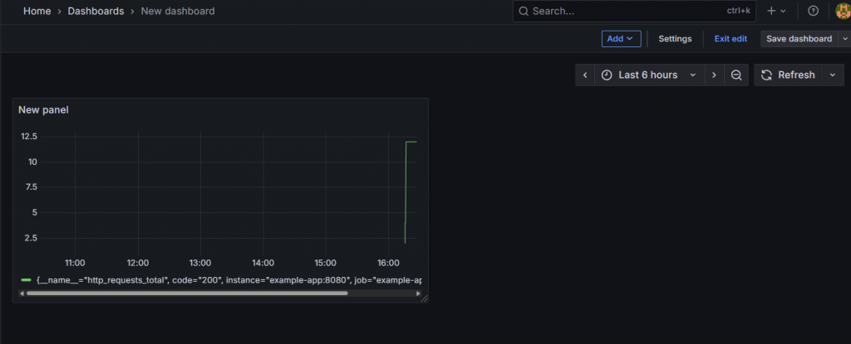Click the search magnifier icon
The image size is (851, 344).
(524, 11)
